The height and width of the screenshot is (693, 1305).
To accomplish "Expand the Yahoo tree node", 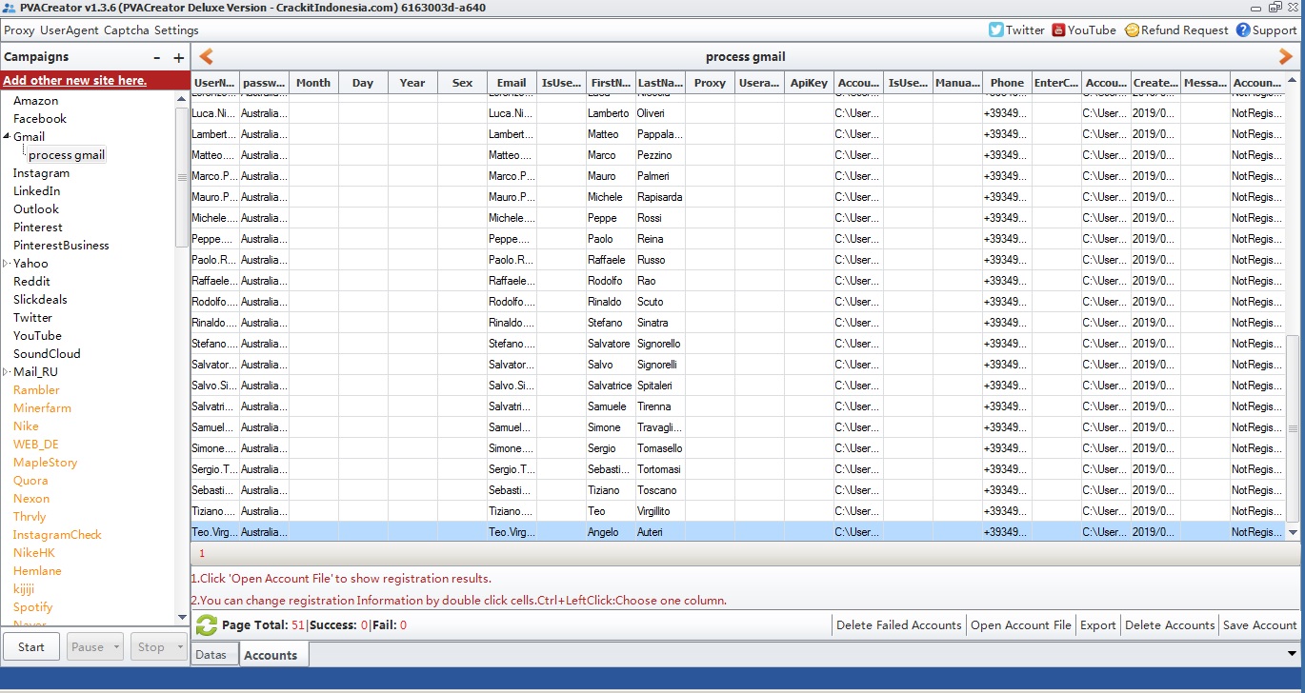I will [7, 264].
